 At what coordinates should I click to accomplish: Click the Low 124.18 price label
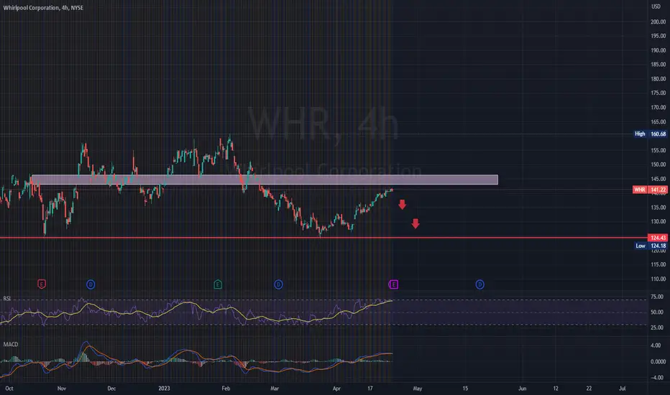(651, 246)
